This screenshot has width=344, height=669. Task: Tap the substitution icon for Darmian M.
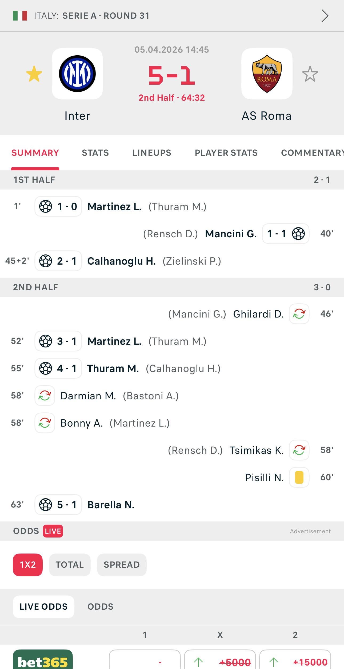click(45, 396)
